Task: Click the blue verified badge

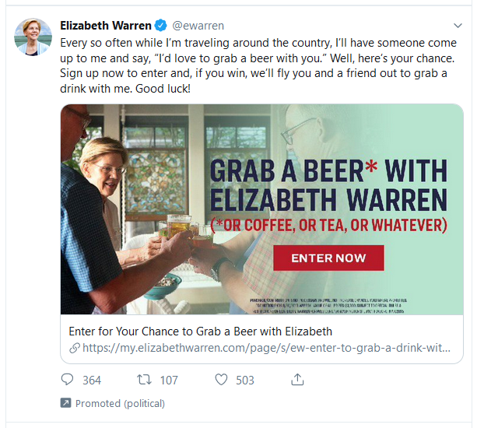Action: [161, 26]
